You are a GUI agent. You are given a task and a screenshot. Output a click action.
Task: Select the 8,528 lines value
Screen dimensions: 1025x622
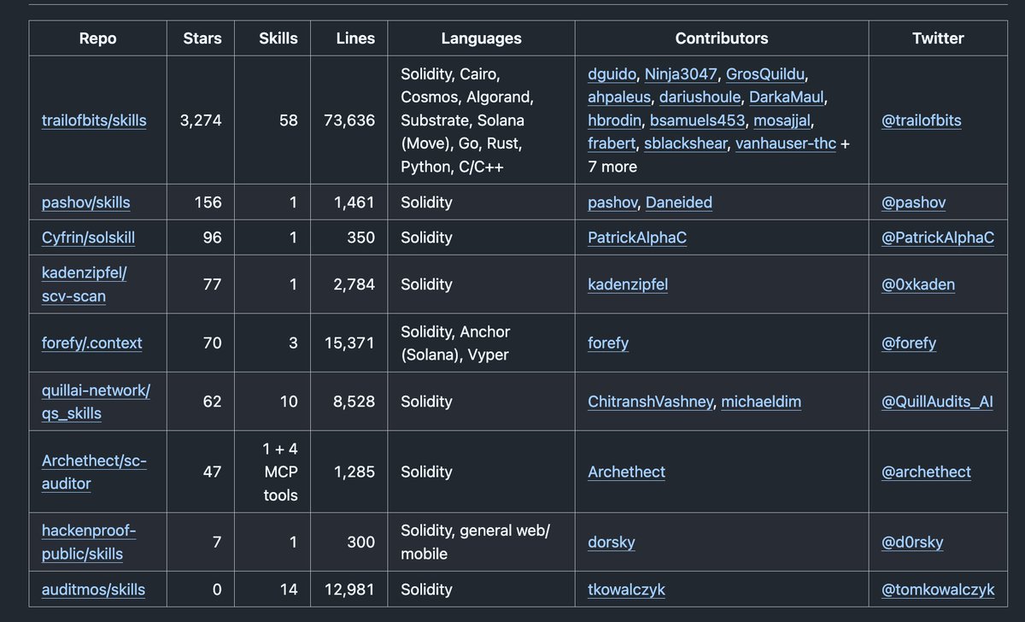[354, 402]
